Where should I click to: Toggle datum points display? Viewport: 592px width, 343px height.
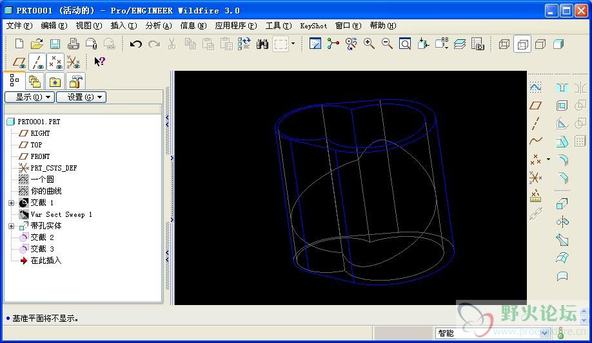(x=55, y=61)
